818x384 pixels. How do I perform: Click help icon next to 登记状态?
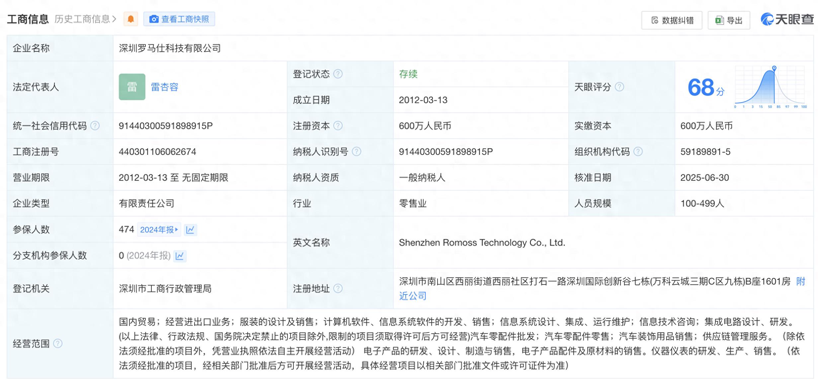coord(338,74)
